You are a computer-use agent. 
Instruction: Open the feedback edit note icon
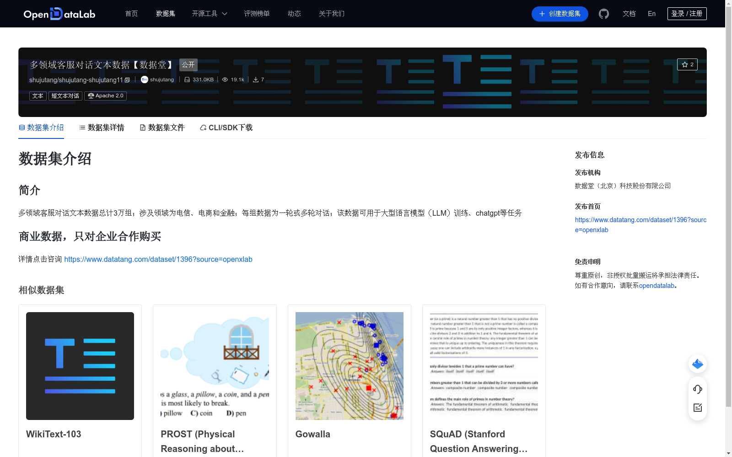point(698,408)
